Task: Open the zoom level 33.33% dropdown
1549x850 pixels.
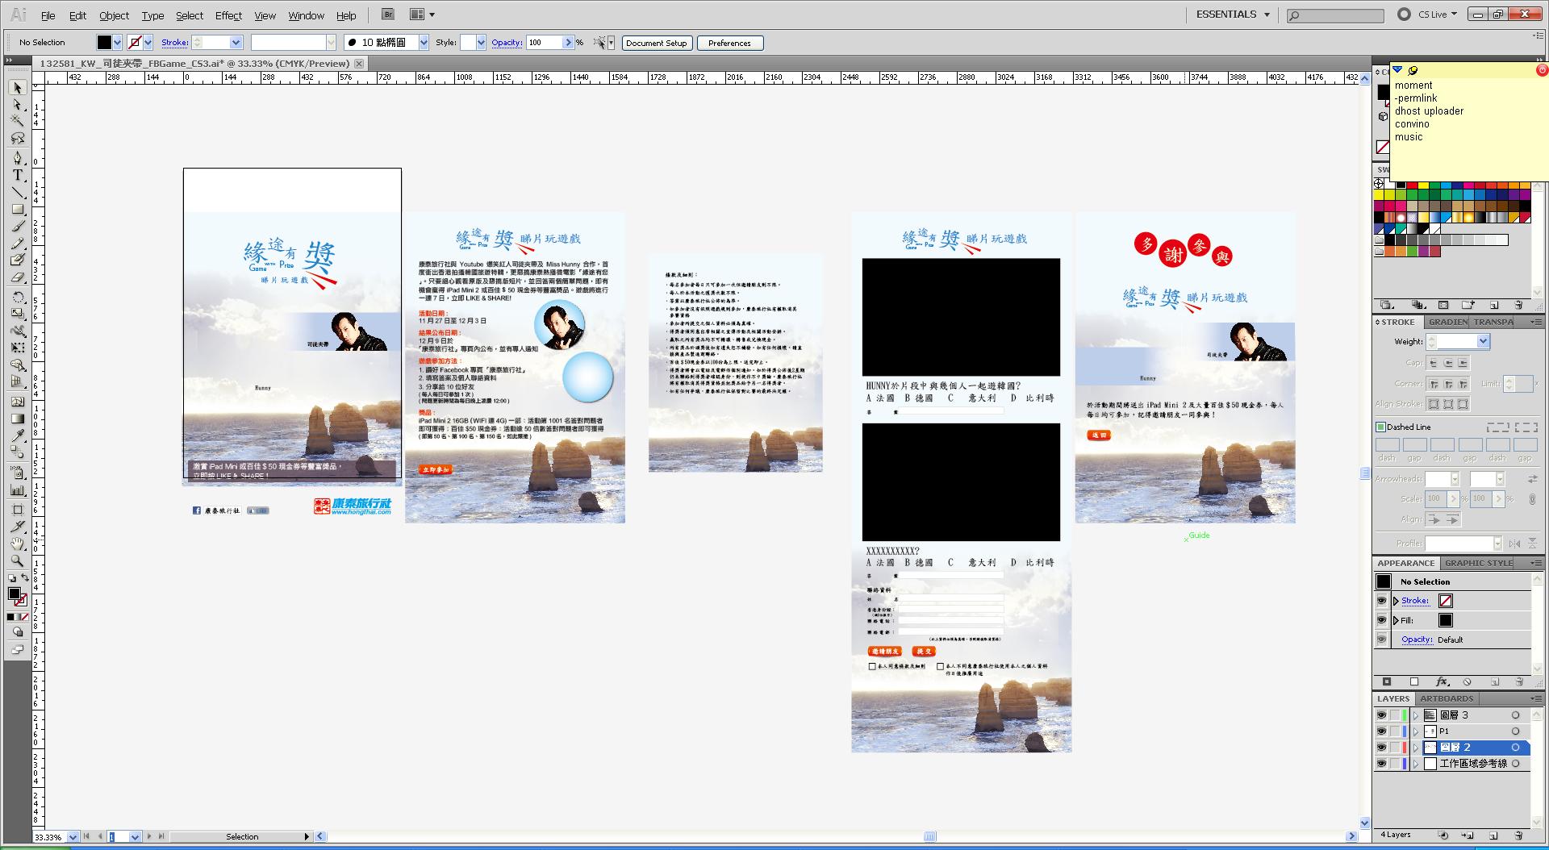Action: click(x=73, y=837)
